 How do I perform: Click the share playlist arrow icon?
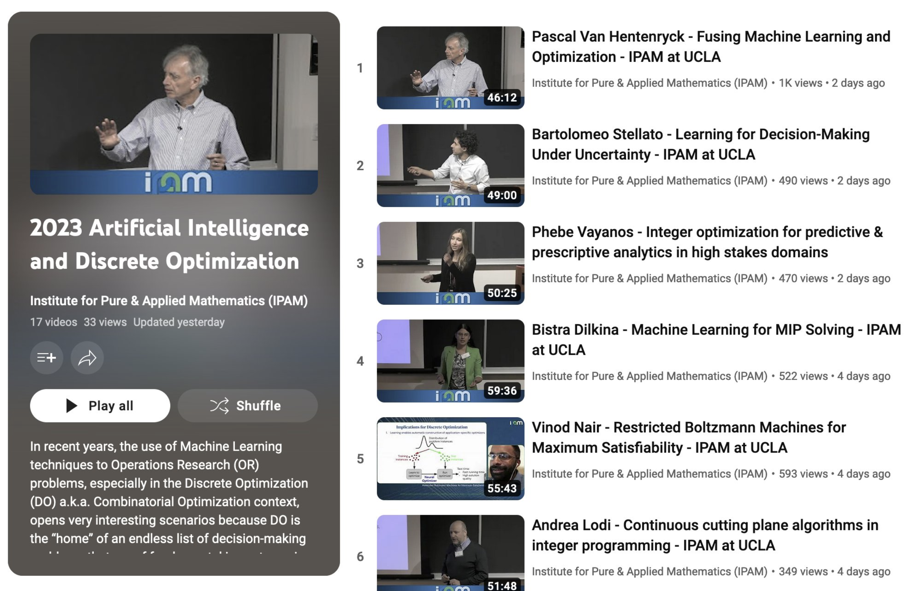click(x=87, y=358)
